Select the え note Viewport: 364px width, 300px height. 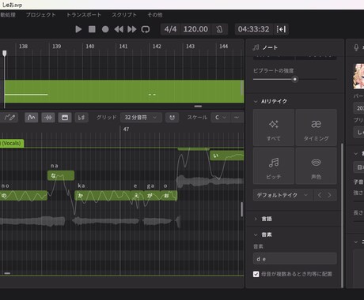coord(138,196)
